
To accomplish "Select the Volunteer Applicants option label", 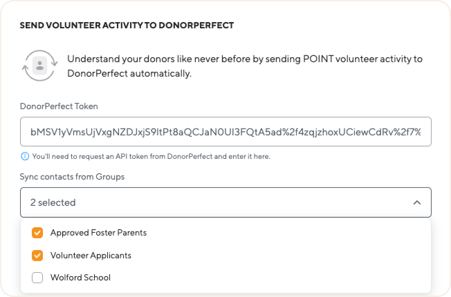I will [x=91, y=256].
